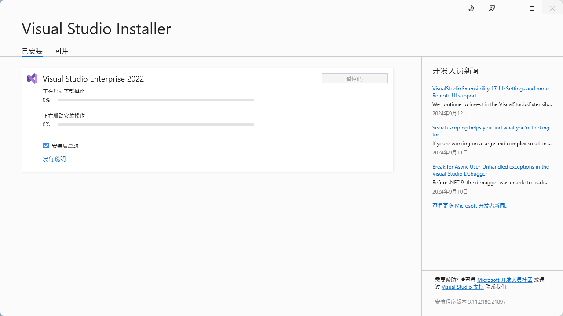Click the 'If youre working on a large' summary
Screen dimensions: 563x316
point(492,144)
